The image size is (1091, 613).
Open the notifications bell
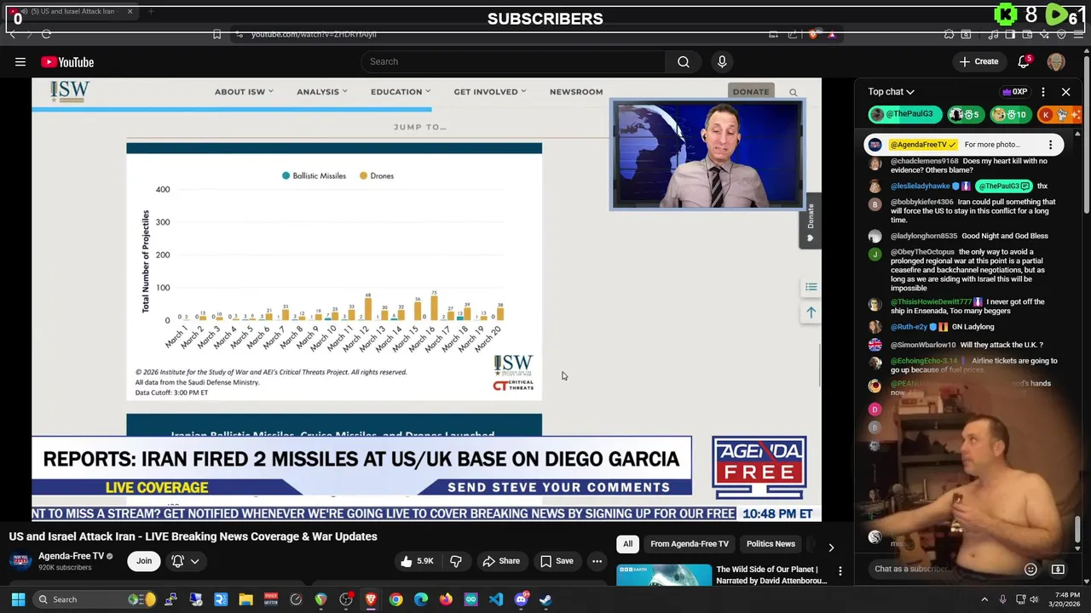pos(1025,61)
